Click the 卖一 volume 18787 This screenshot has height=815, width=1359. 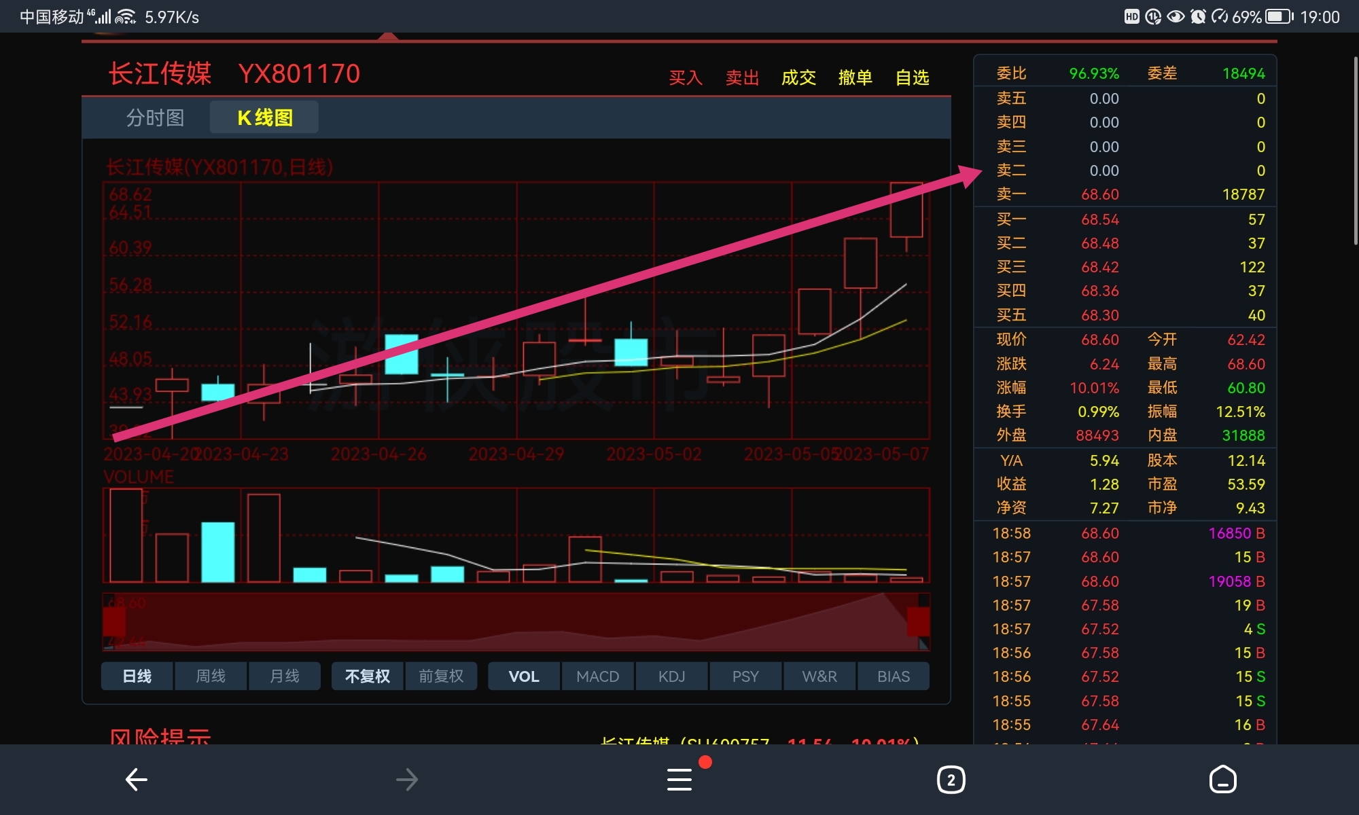1243,195
